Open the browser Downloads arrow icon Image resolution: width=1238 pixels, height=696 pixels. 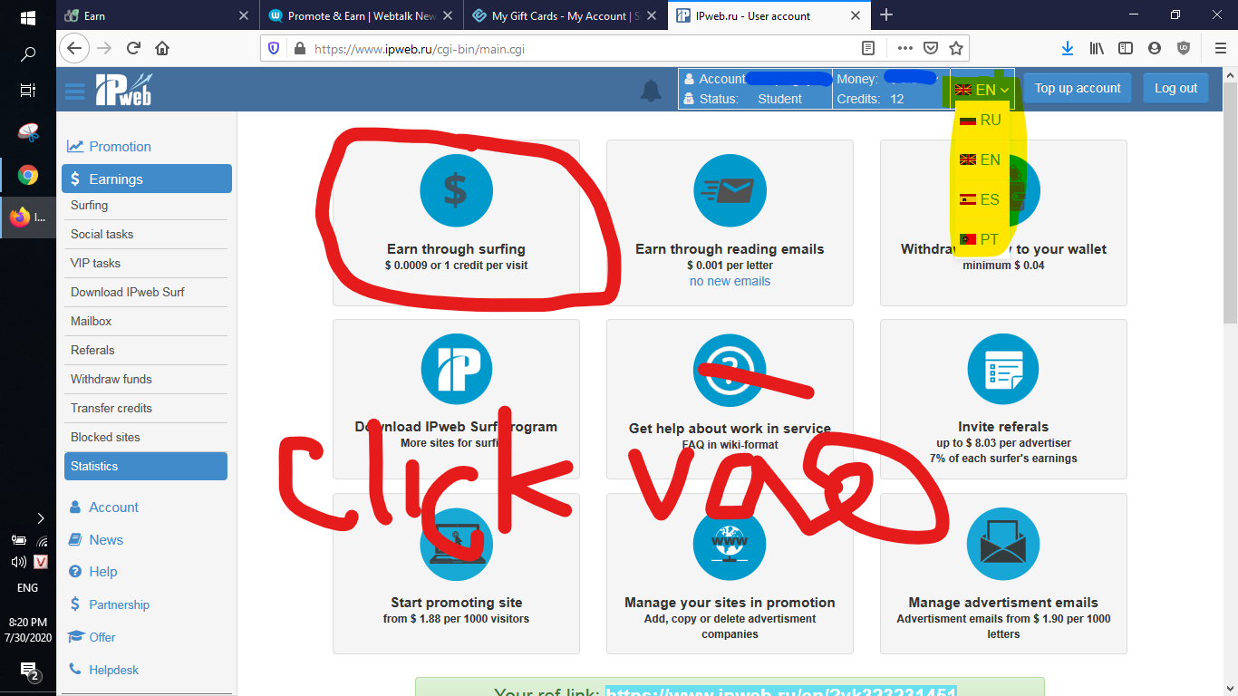point(1068,47)
